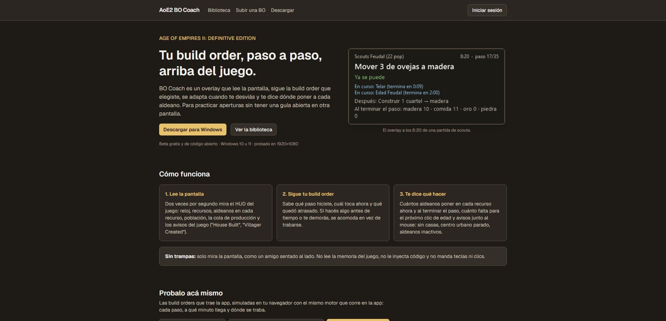The height and width of the screenshot is (321, 666).
Task: Click the '1. Lee la pantalla' card
Action: (216, 213)
